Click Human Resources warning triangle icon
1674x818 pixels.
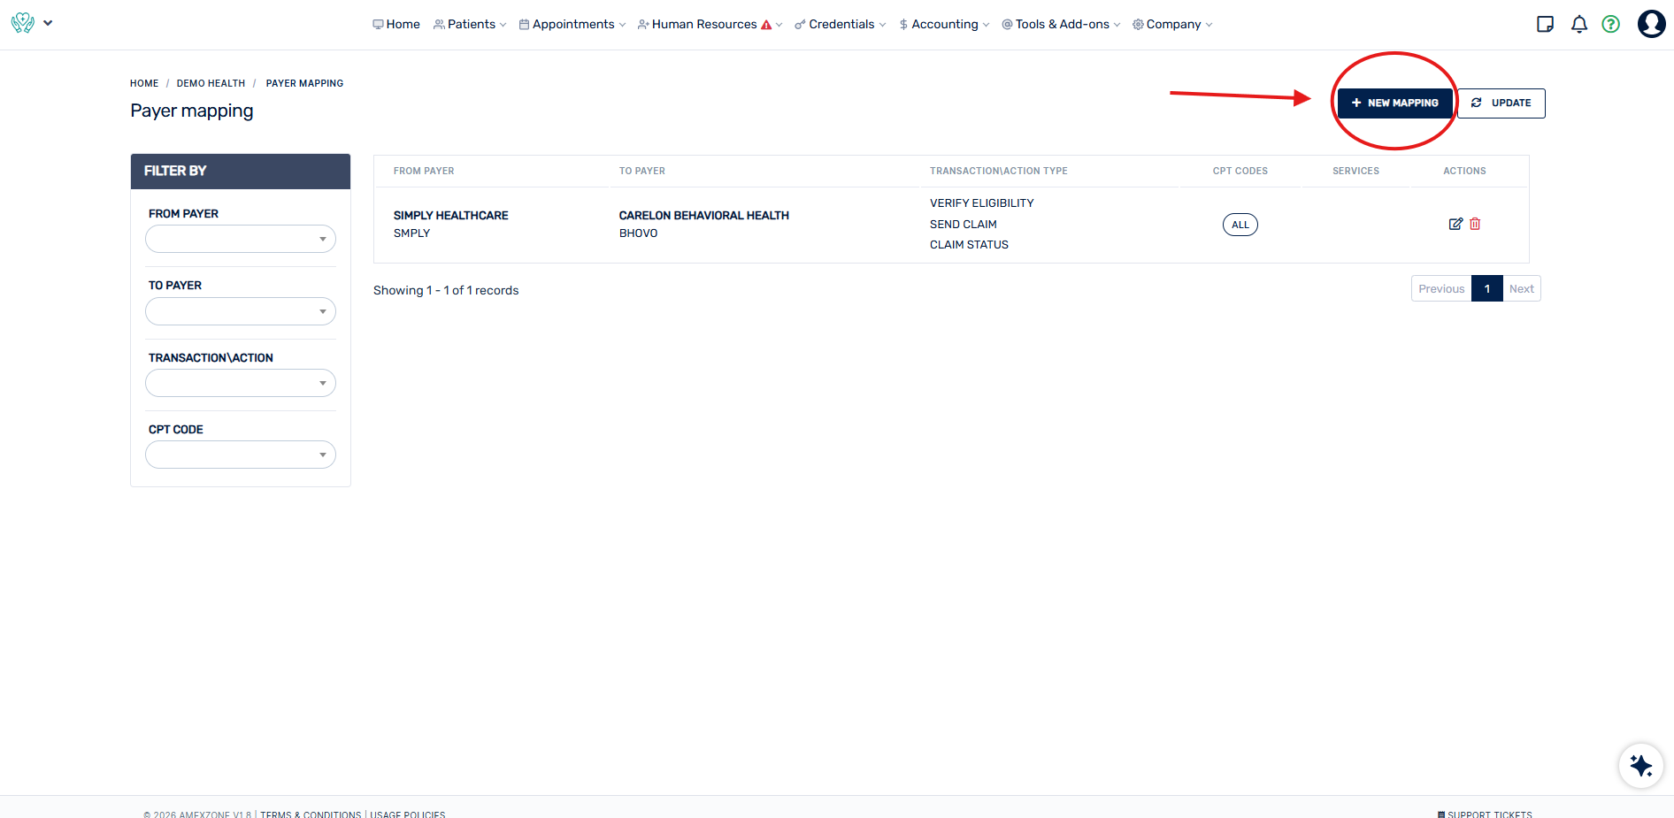point(766,25)
